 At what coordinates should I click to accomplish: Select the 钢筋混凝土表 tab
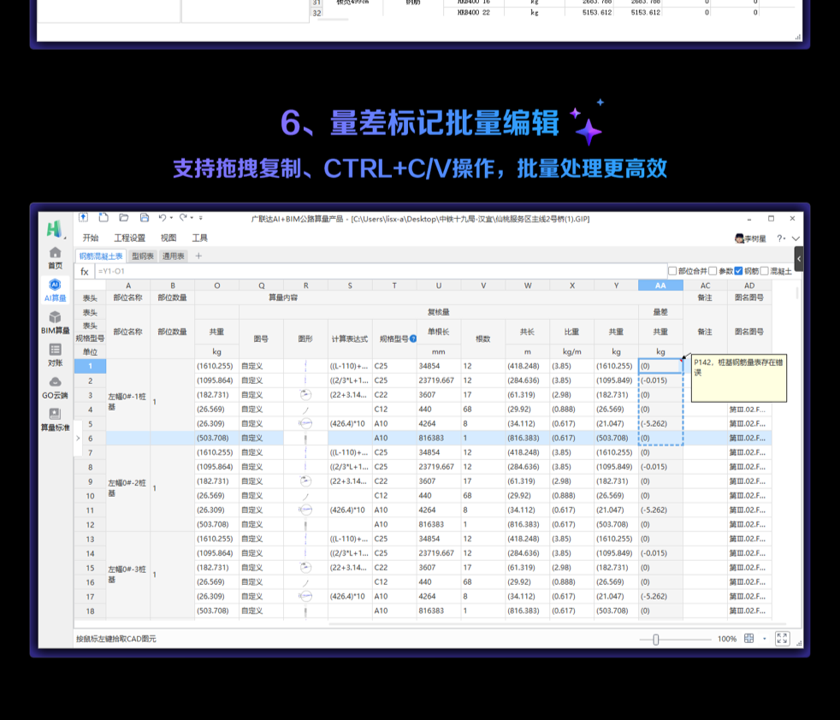pyautogui.click(x=101, y=256)
